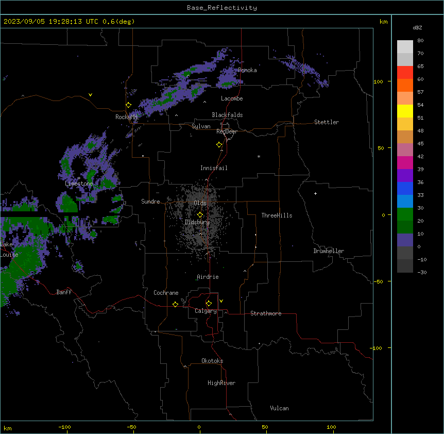This screenshot has width=444, height=434.
Task: Click the -50 km tick on right axis
Action: 378,281
